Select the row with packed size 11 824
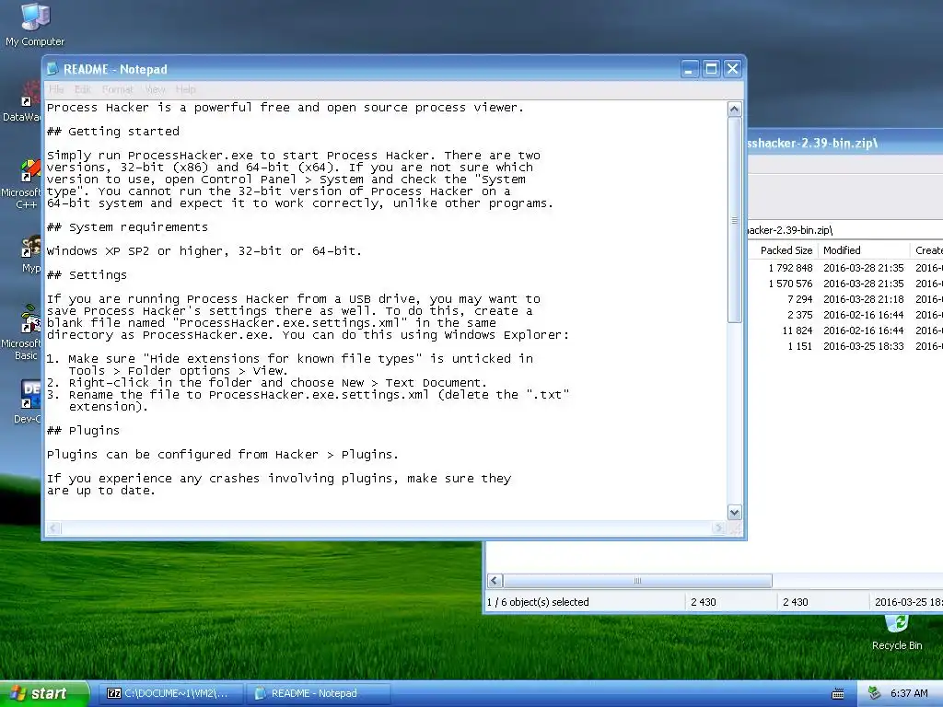Image resolution: width=943 pixels, height=707 pixels. coord(845,330)
